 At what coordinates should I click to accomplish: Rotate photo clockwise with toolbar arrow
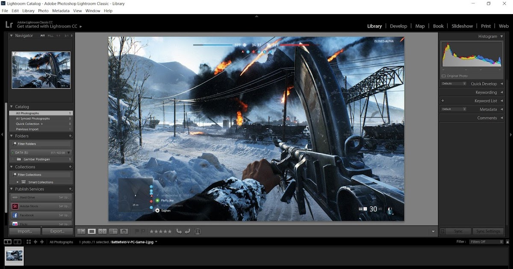point(187,231)
